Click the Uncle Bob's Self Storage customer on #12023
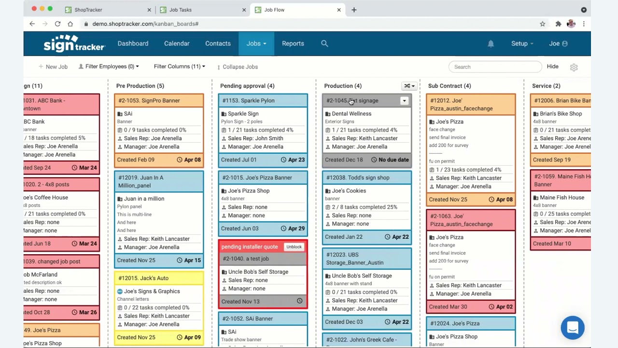This screenshot has width=618, height=348. (x=362, y=276)
